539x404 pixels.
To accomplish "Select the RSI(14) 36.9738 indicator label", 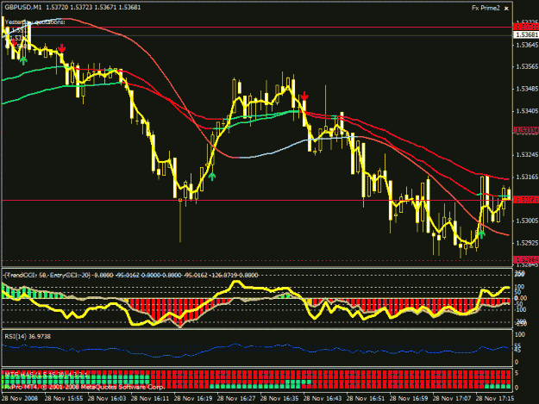I will (28, 337).
